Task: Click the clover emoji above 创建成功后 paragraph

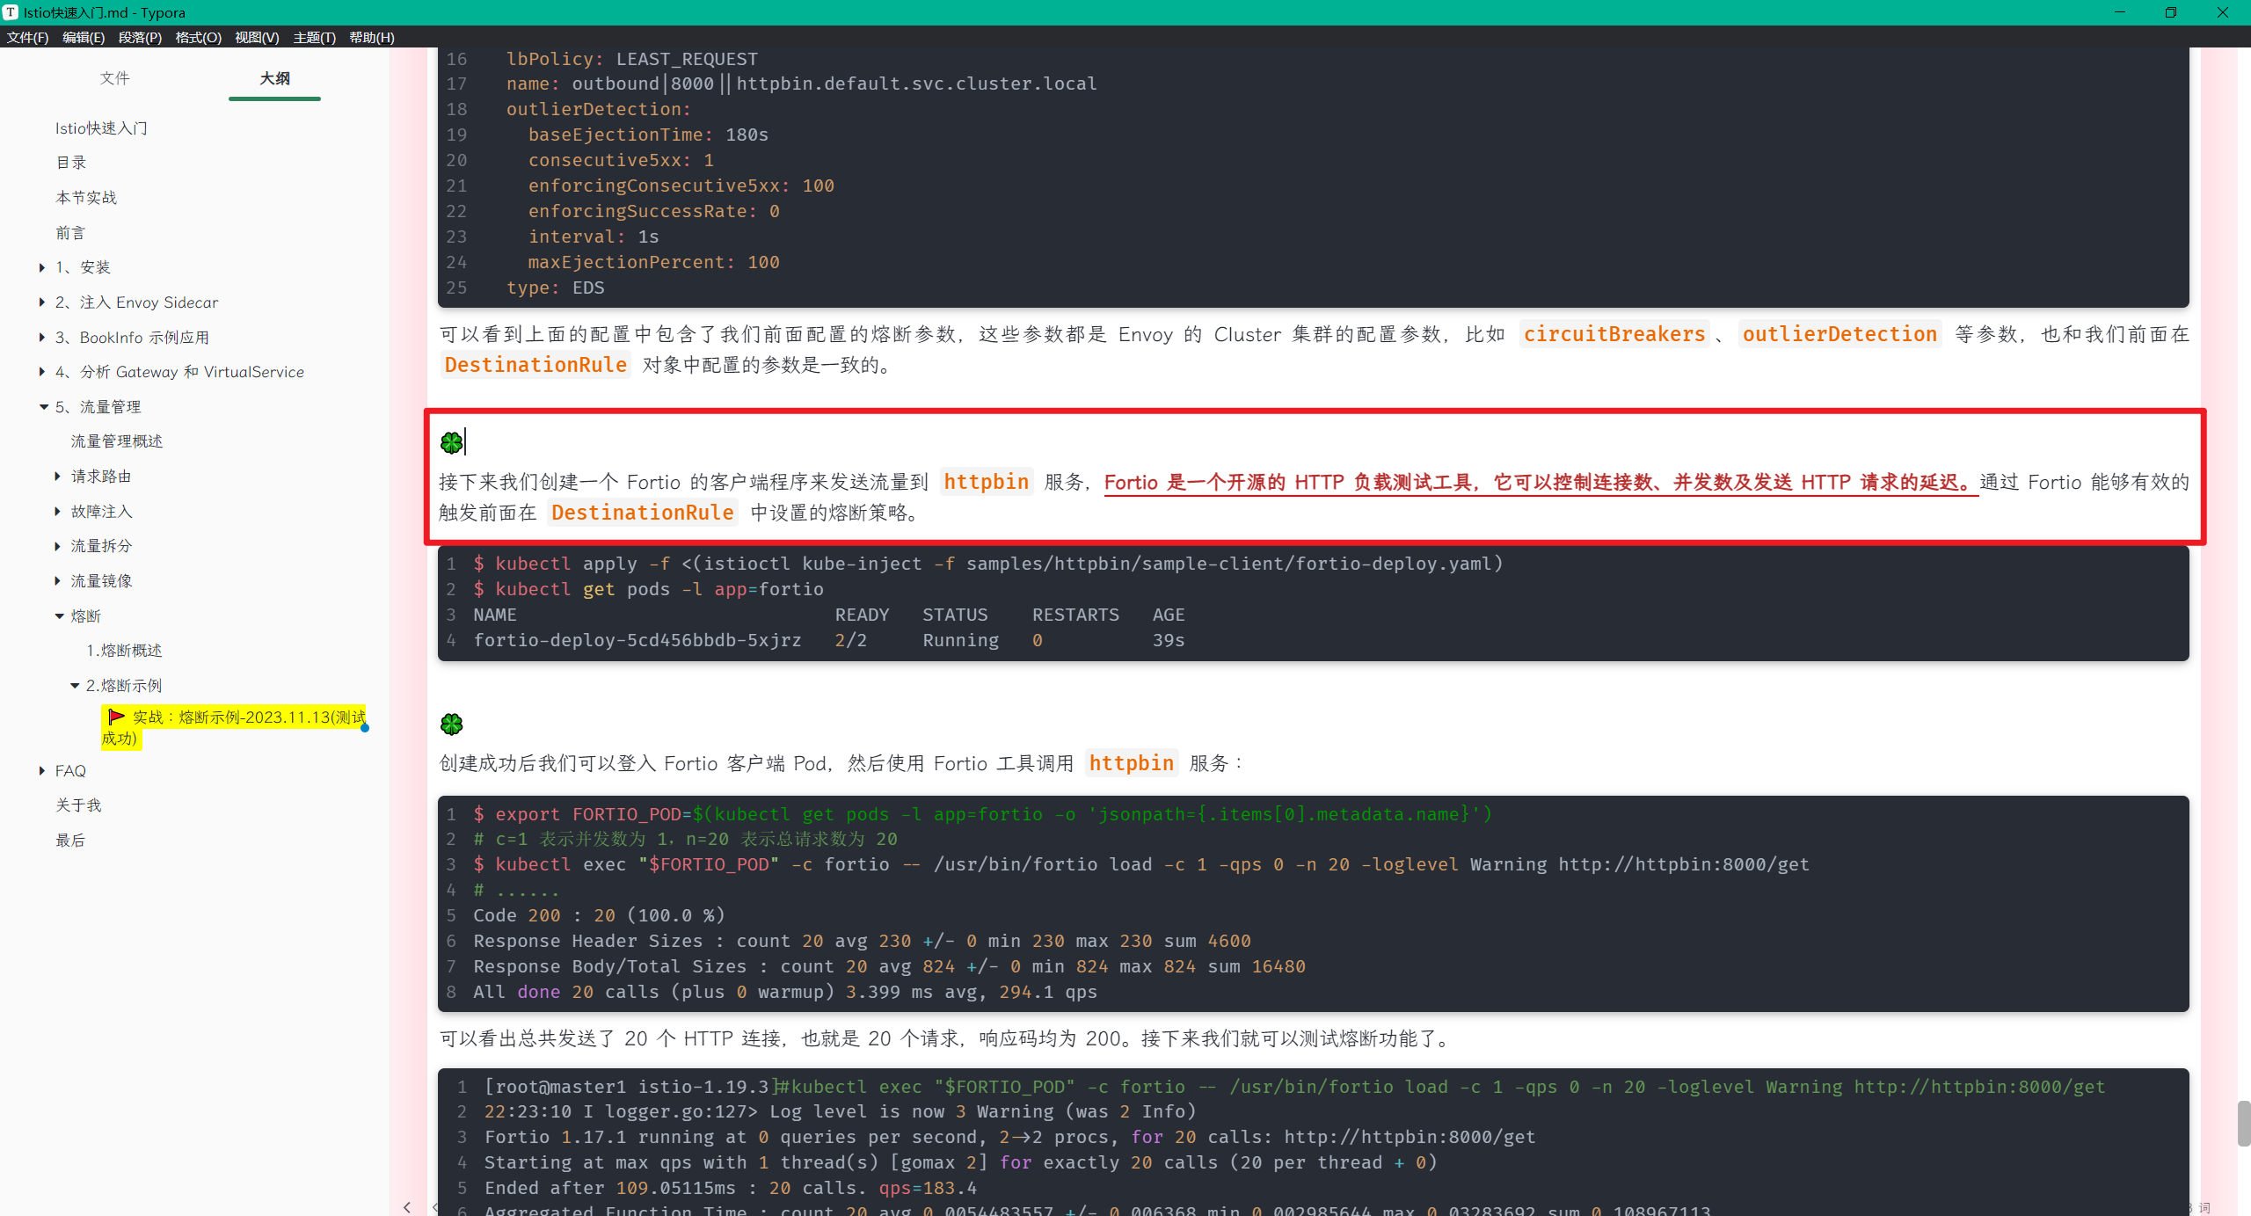Action: [451, 724]
